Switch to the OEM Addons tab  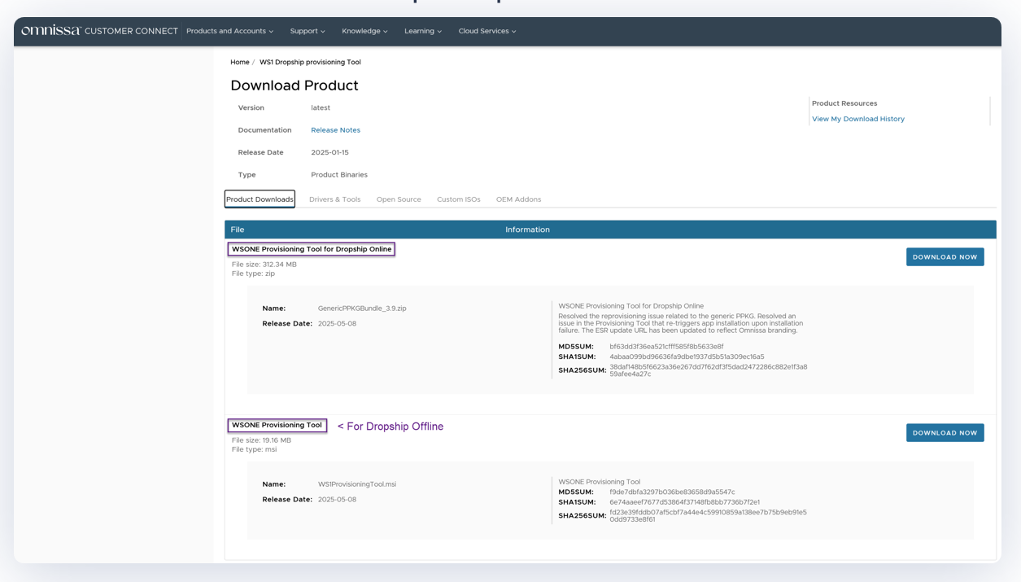[x=518, y=199]
